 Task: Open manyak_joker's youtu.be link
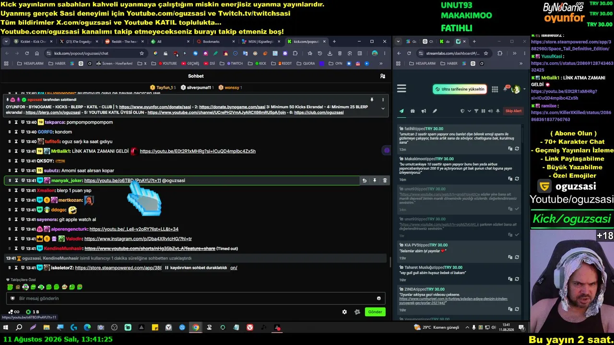(x=122, y=181)
